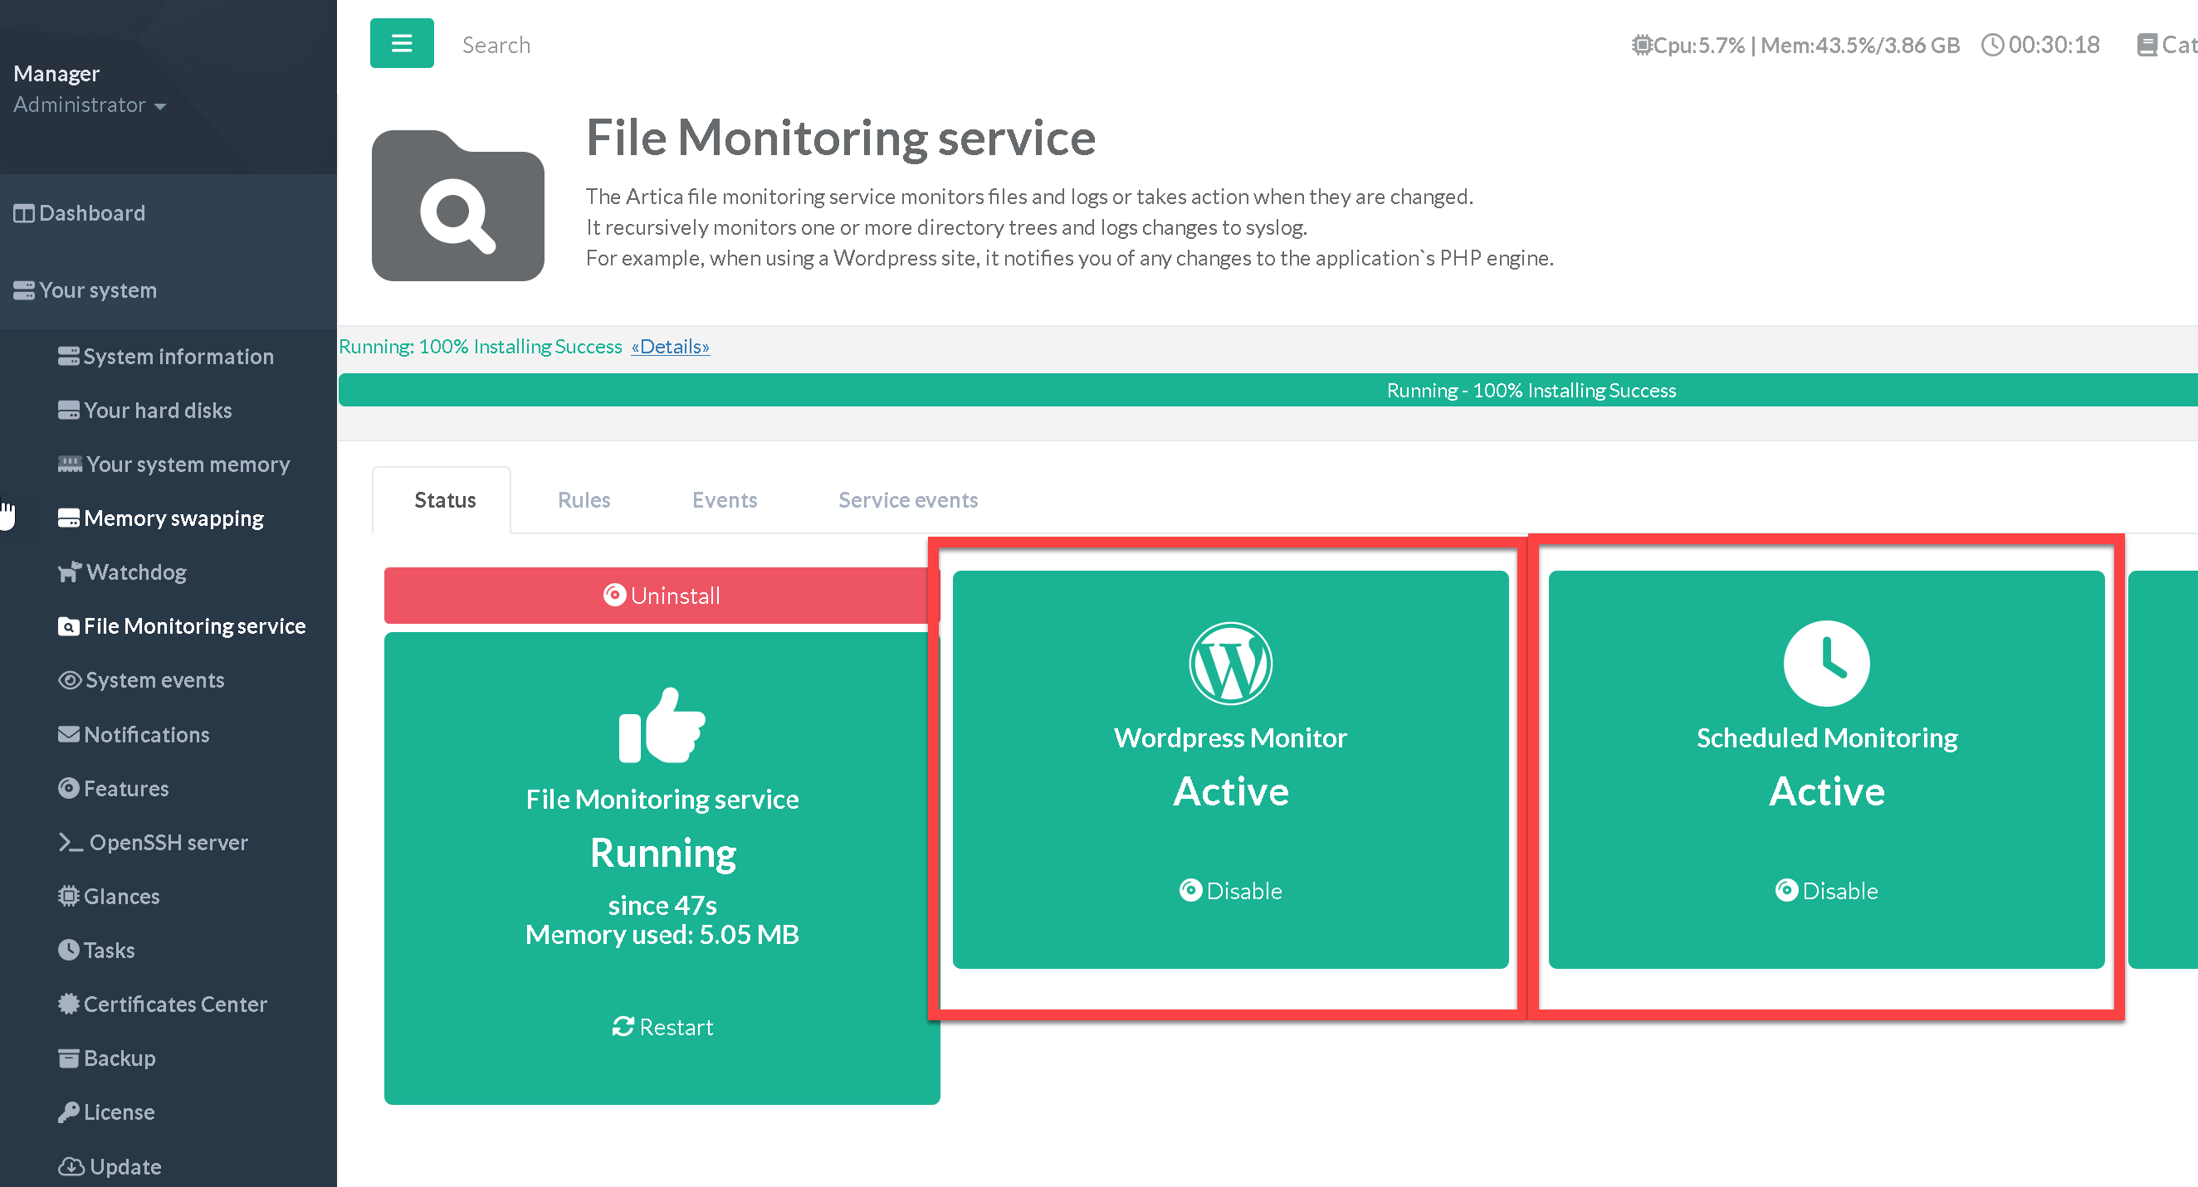Click the Scheduled Monitoring clock icon
Screen dimensions: 2198x1187
coord(1825,664)
